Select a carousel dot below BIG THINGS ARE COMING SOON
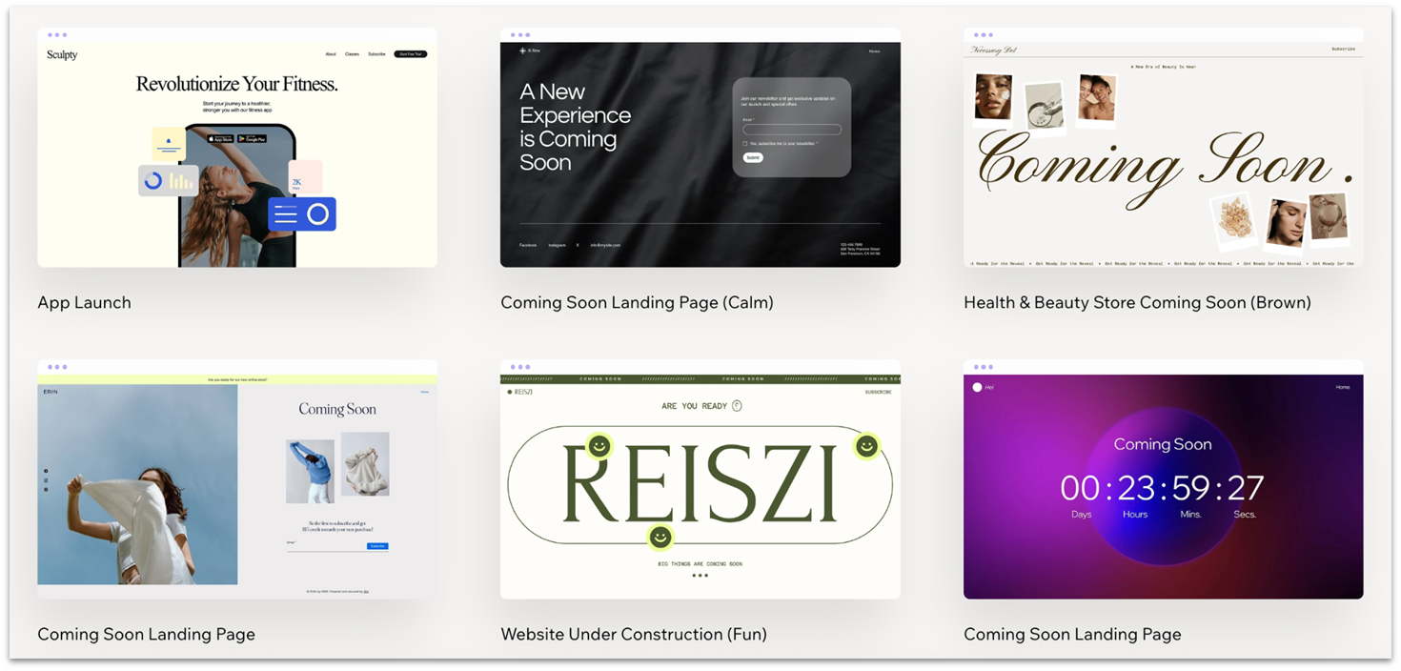This screenshot has height=671, width=1401. pyautogui.click(x=700, y=577)
